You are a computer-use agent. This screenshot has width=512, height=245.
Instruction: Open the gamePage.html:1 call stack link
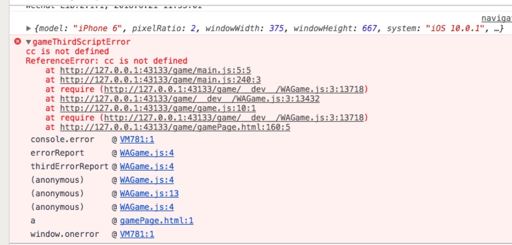tap(157, 221)
